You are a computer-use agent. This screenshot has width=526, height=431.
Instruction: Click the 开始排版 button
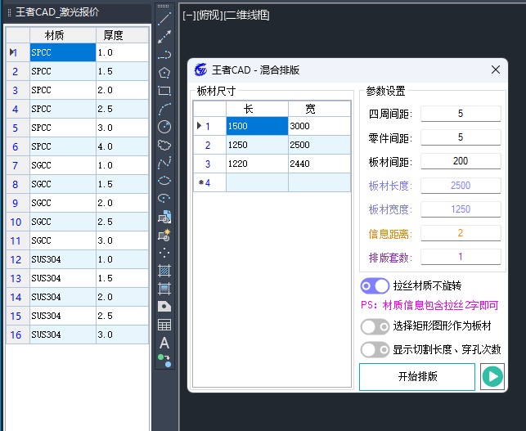click(x=417, y=377)
